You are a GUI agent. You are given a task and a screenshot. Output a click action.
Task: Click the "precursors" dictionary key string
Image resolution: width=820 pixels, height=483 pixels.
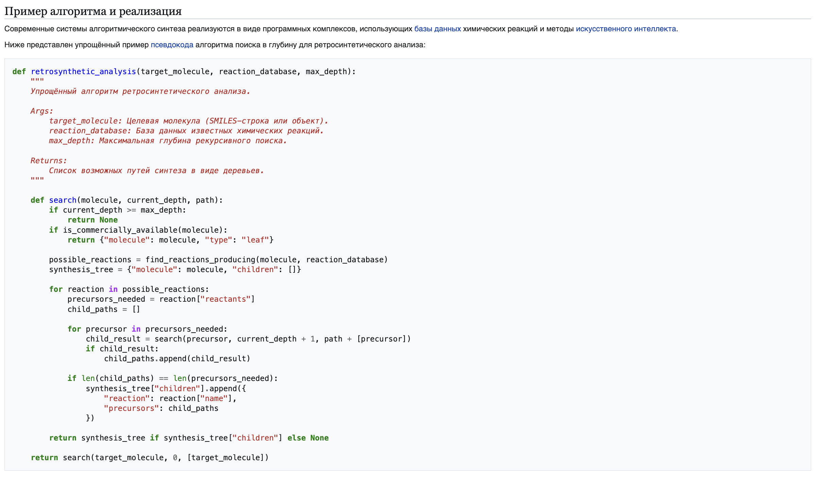(131, 408)
